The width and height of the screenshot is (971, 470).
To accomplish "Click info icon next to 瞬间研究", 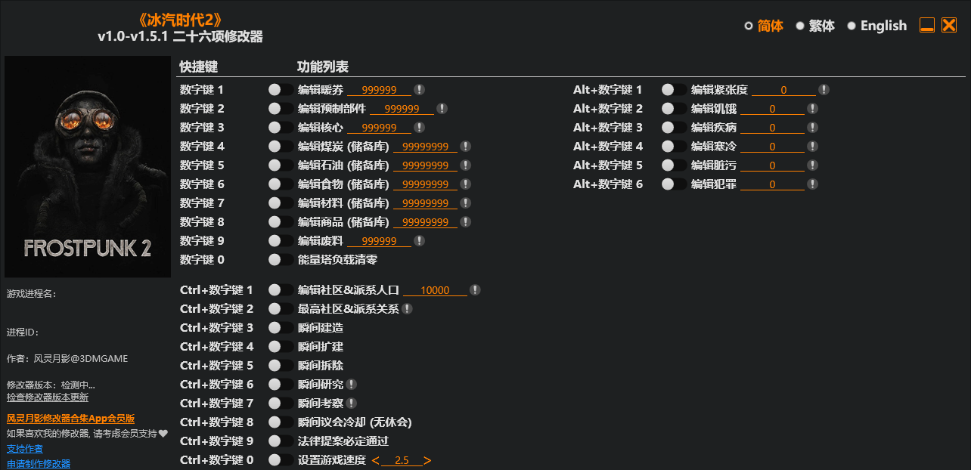I will point(351,385).
